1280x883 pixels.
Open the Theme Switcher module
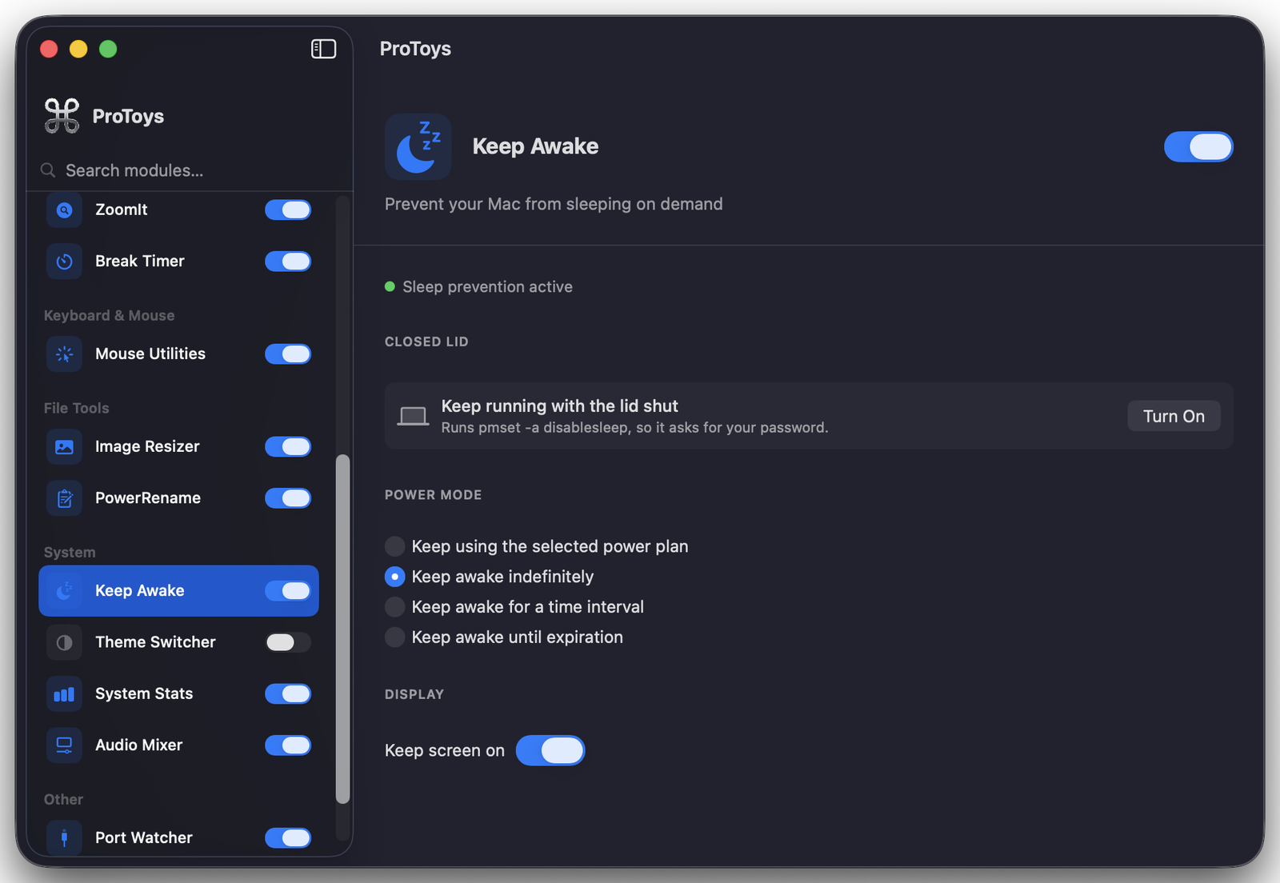pos(178,642)
